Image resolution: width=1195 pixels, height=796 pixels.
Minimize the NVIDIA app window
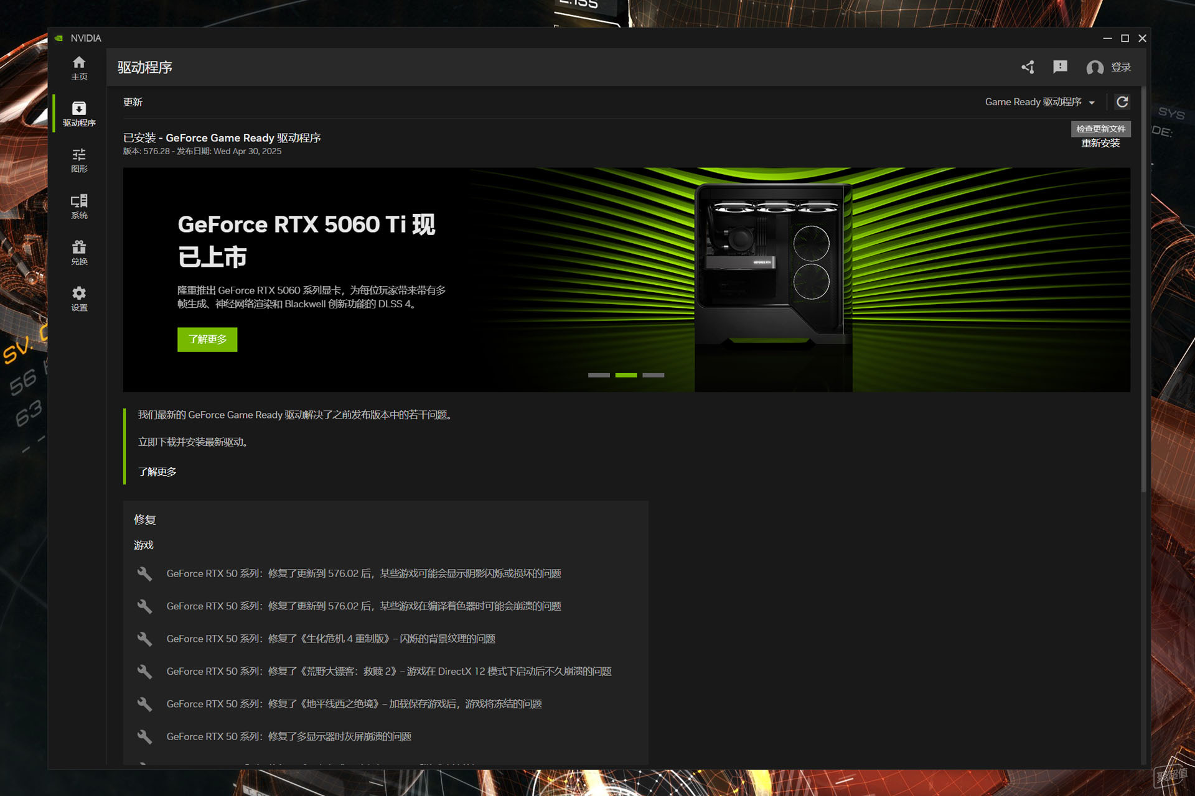(1107, 38)
